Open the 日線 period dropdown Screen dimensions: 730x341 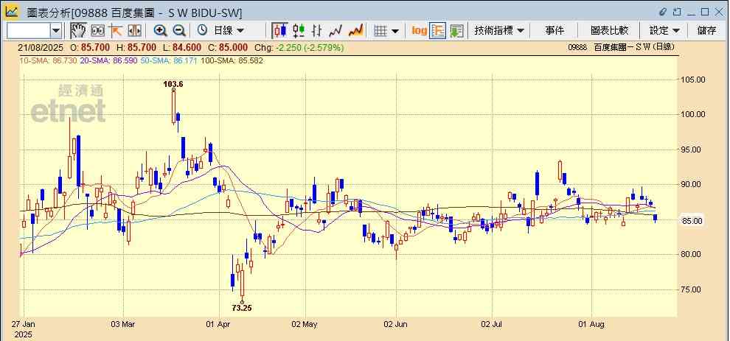pos(229,31)
